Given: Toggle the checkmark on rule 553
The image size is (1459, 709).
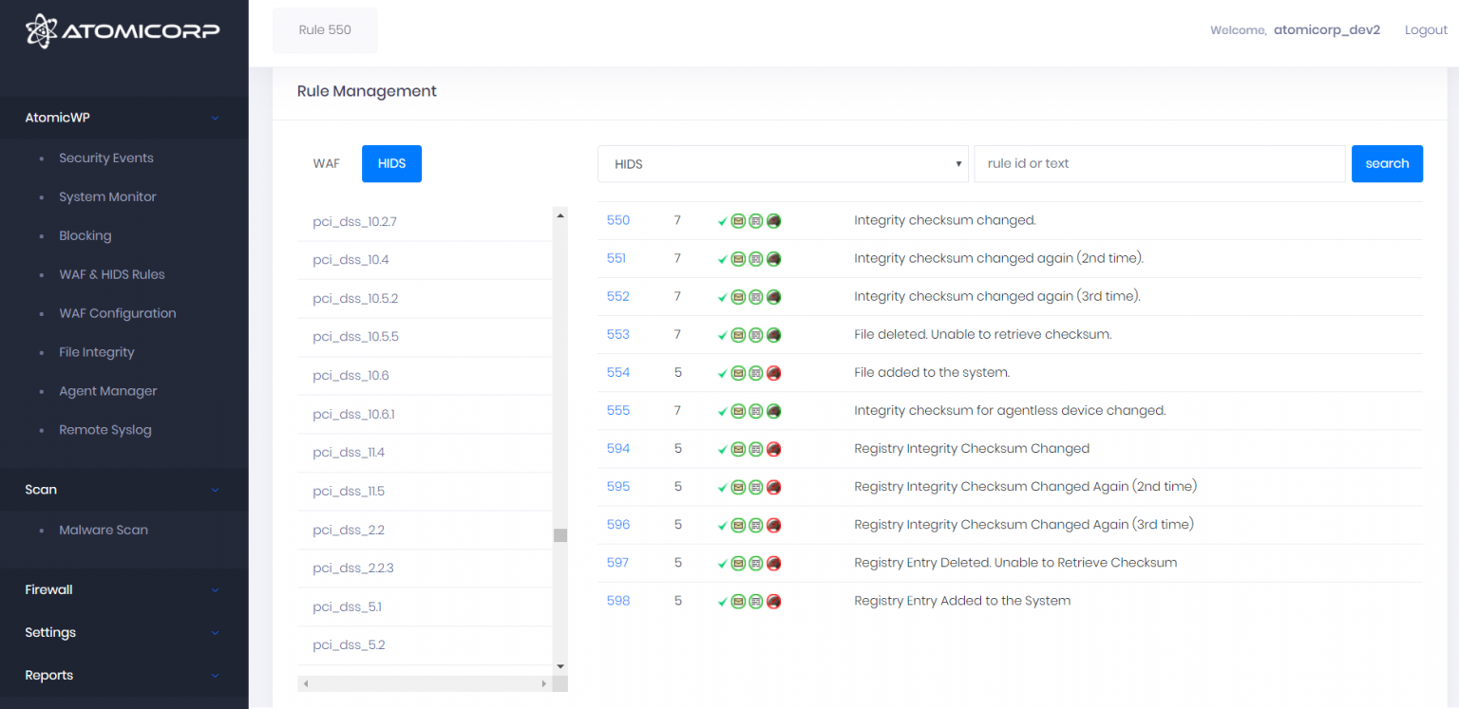Looking at the screenshot, I should click(x=723, y=334).
